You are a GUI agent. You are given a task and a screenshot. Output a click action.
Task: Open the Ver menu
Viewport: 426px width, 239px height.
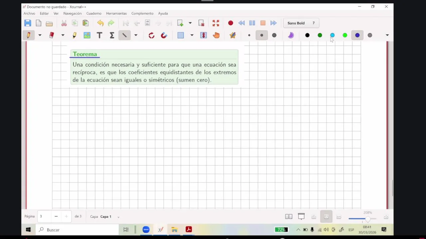[x=56, y=13]
